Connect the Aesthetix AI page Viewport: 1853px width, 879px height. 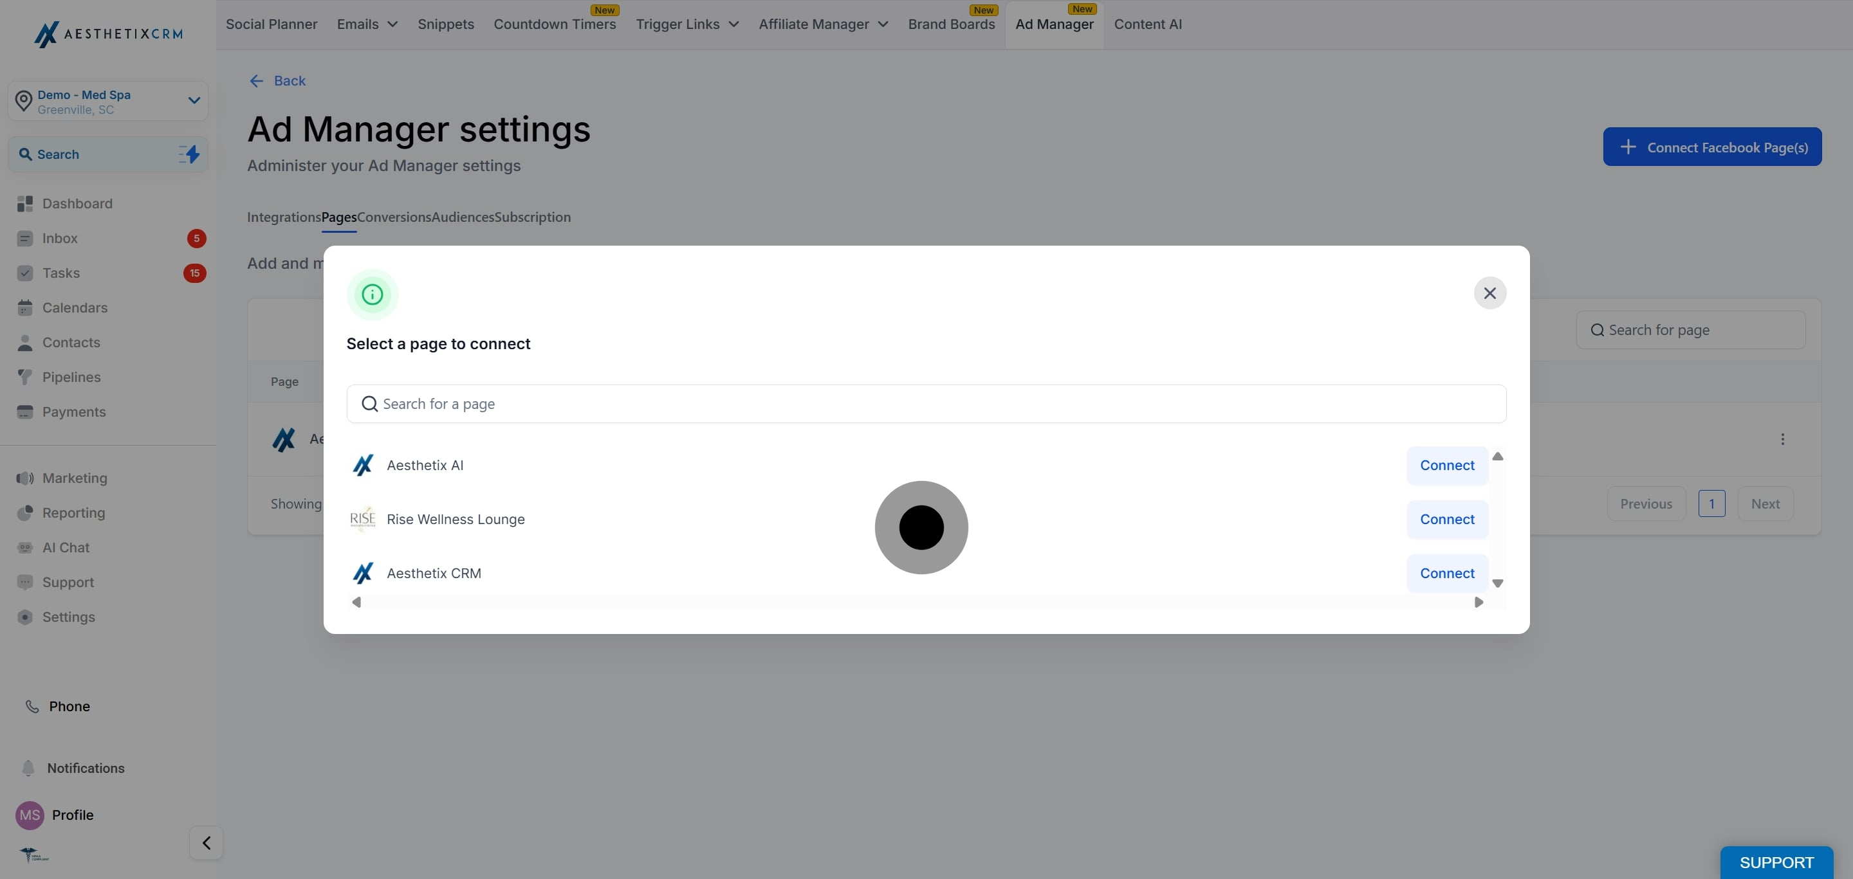click(1446, 466)
